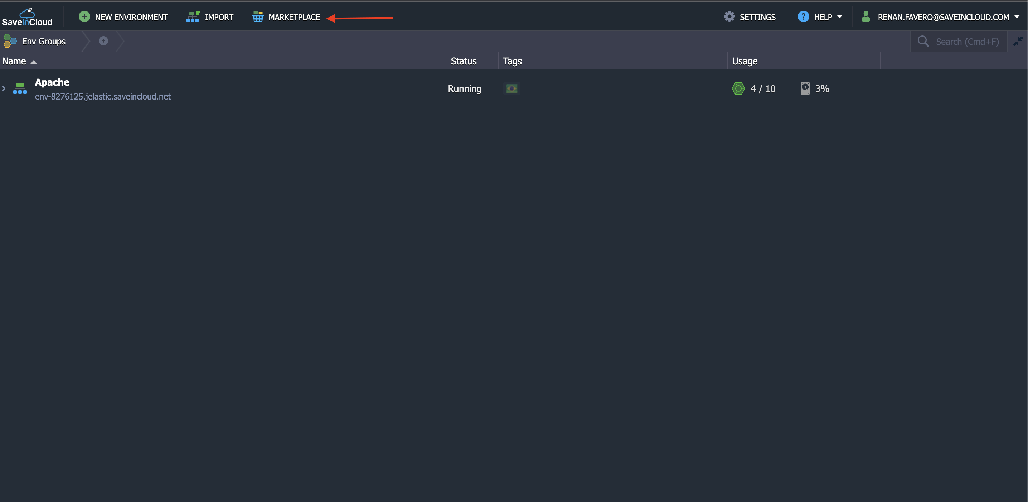Open SETTINGS

(750, 17)
